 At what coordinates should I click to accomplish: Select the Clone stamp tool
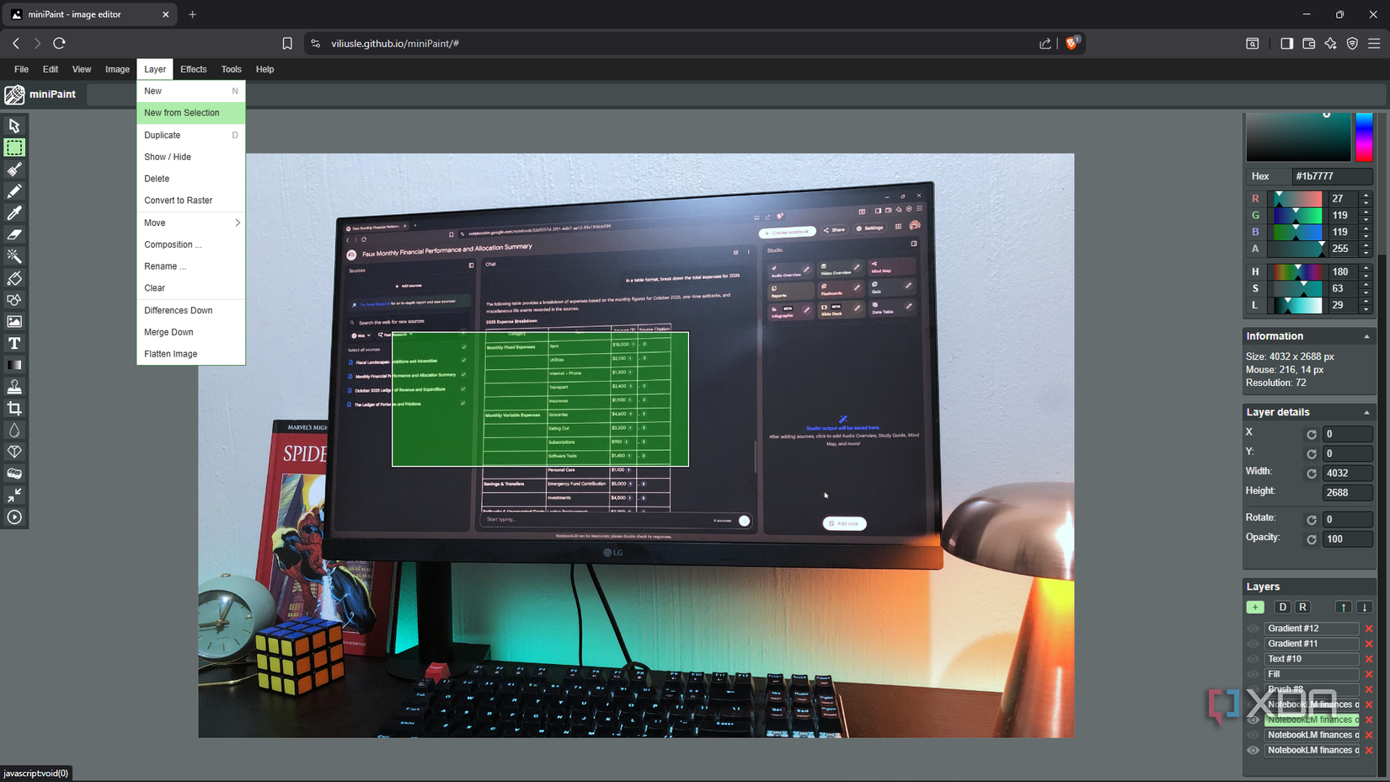14,387
